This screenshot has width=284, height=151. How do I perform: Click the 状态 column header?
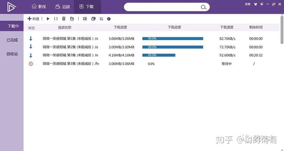[x=32, y=28]
